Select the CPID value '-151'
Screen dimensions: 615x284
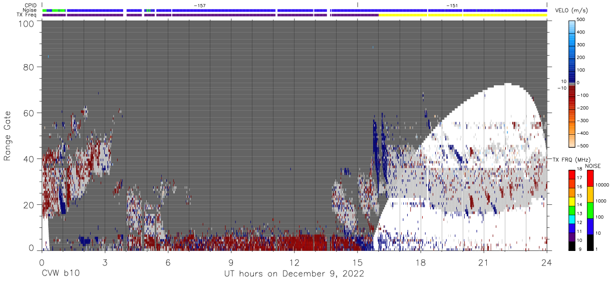click(452, 6)
